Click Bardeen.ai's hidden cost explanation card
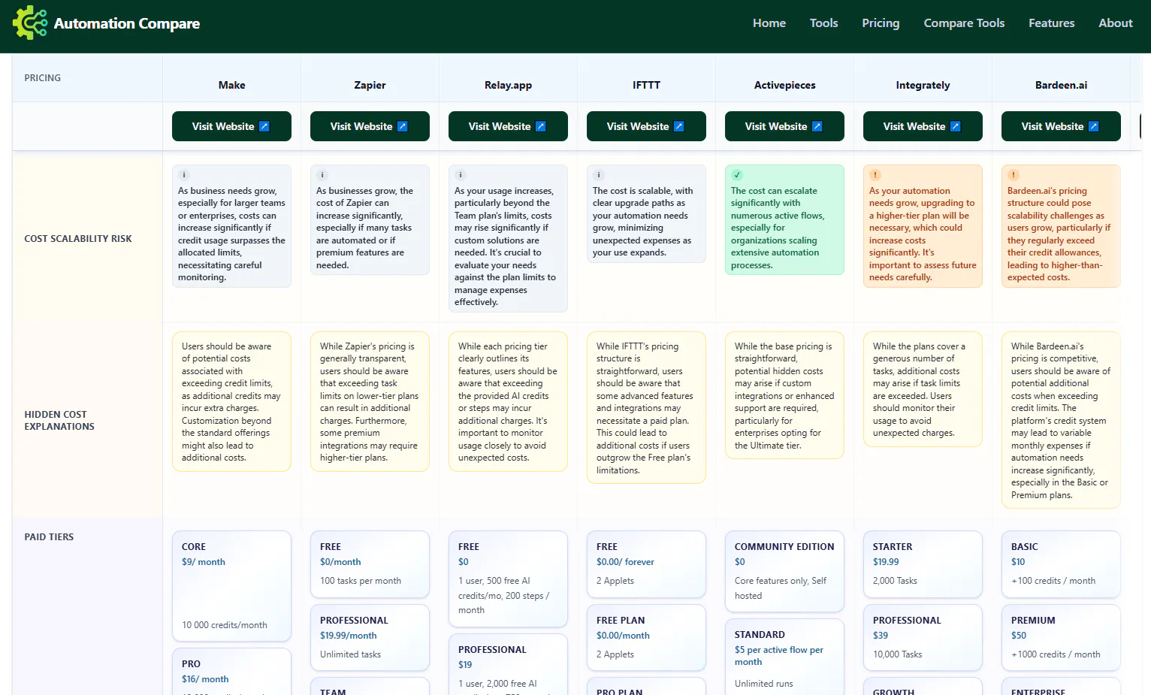 1061,420
